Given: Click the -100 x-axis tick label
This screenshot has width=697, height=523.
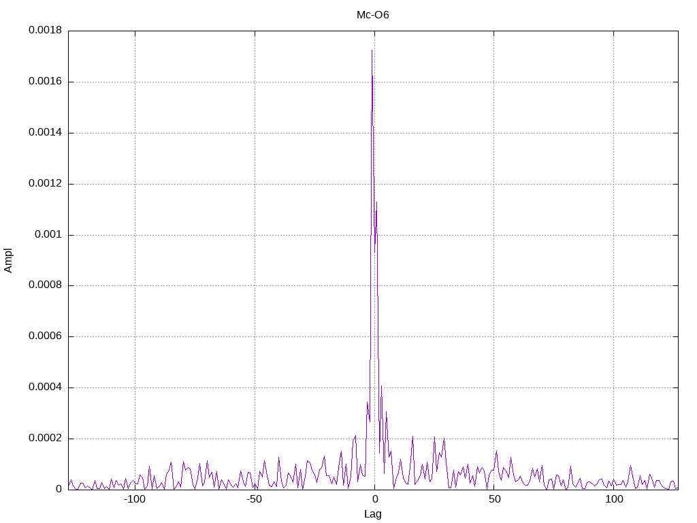Looking at the screenshot, I should coord(134,499).
